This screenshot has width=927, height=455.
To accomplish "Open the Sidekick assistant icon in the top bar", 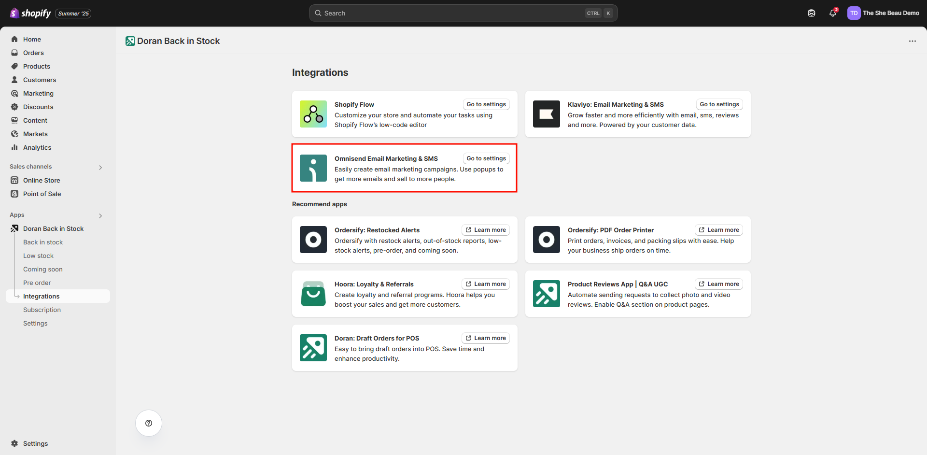I will pyautogui.click(x=812, y=13).
